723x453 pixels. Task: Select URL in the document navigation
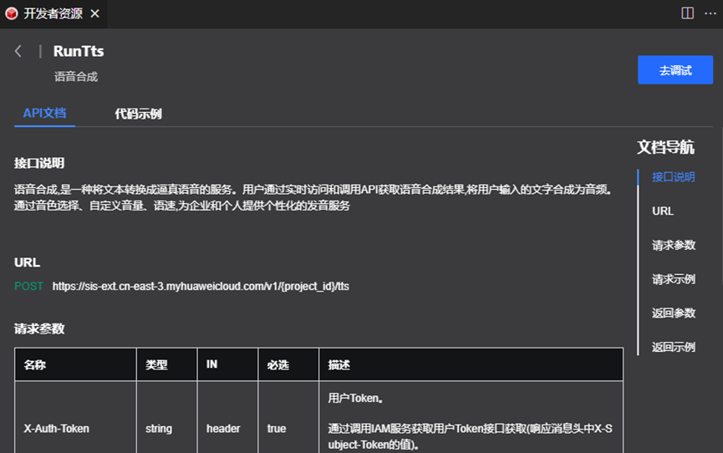click(x=663, y=211)
